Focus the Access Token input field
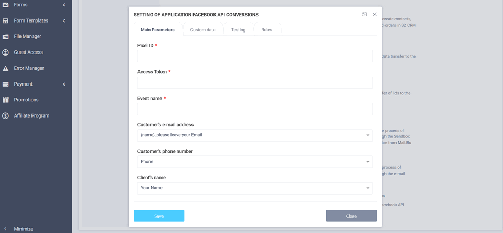The image size is (503, 233). click(255, 82)
